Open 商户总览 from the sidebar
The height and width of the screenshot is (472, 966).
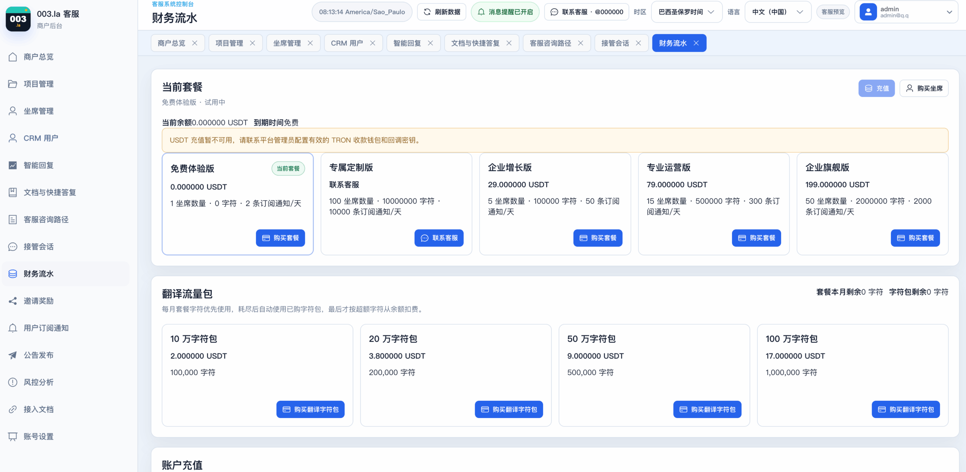click(66, 57)
